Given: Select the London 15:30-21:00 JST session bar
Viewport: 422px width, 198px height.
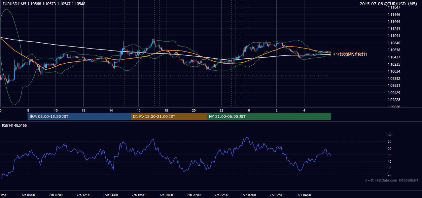Looking at the screenshot, I should 169,116.
